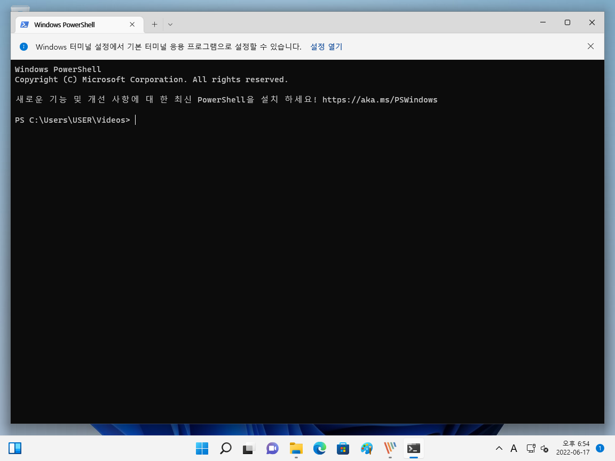Open File Explorer from the taskbar
The width and height of the screenshot is (615, 461).
coord(296,448)
